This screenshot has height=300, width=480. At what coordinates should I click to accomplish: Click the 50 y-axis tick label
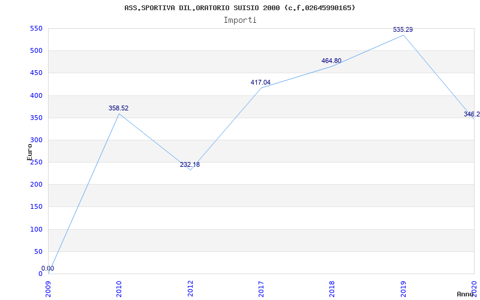38,251
